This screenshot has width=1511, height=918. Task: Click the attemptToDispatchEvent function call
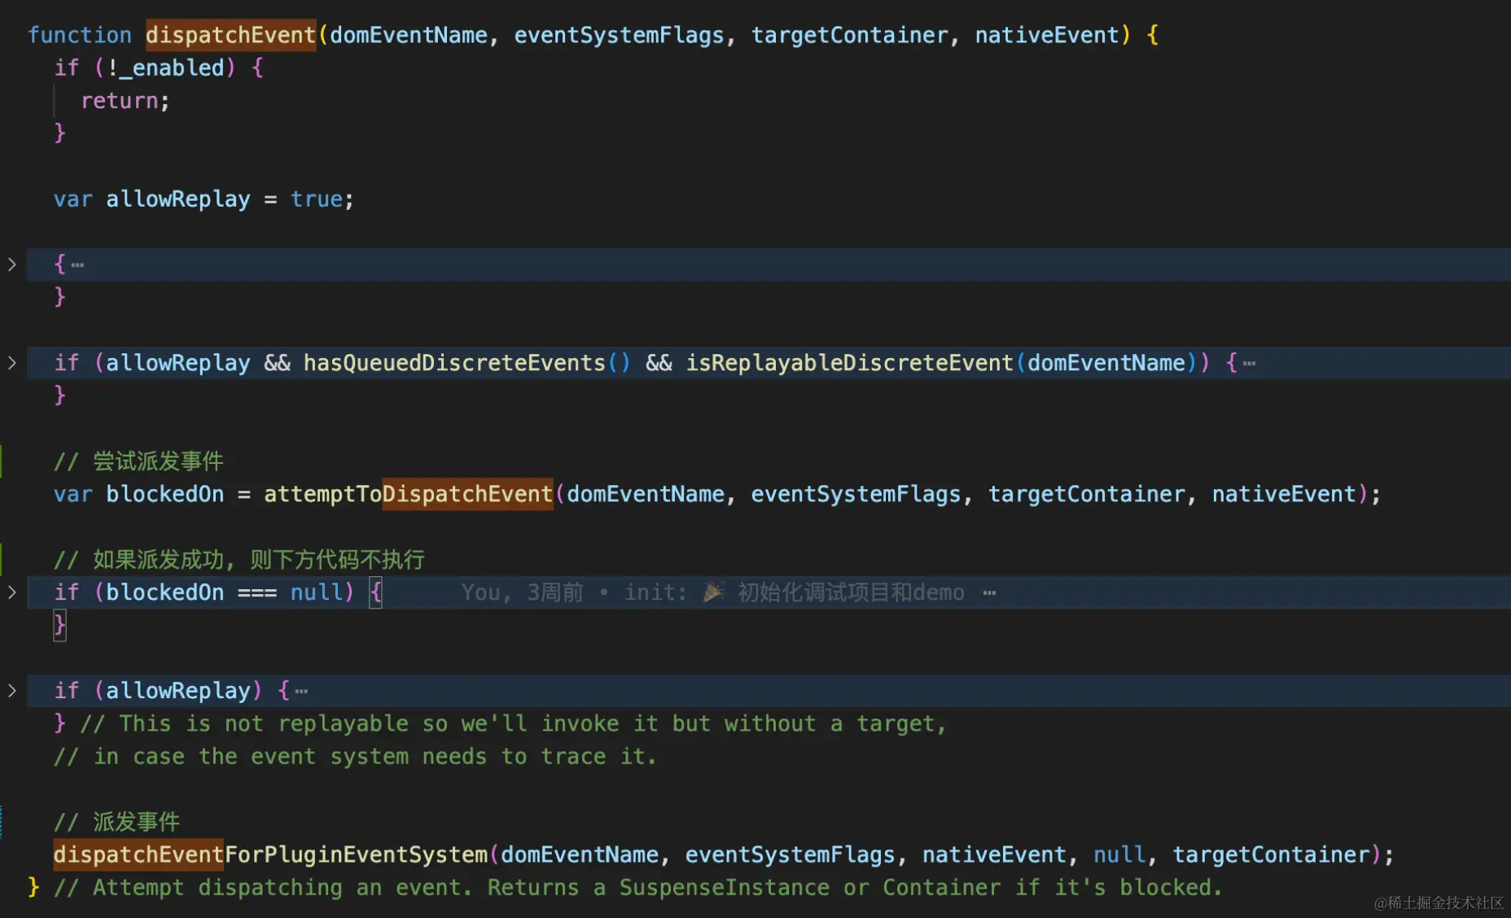click(x=408, y=494)
